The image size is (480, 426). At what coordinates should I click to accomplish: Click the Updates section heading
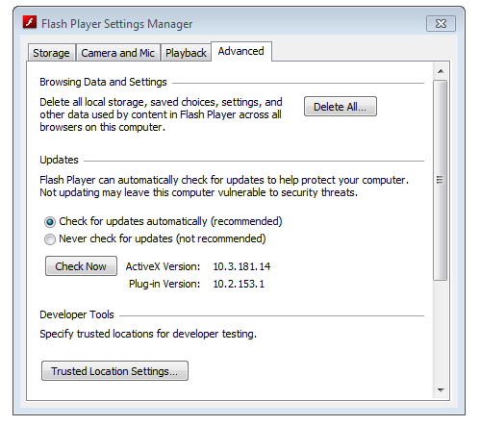click(x=59, y=160)
